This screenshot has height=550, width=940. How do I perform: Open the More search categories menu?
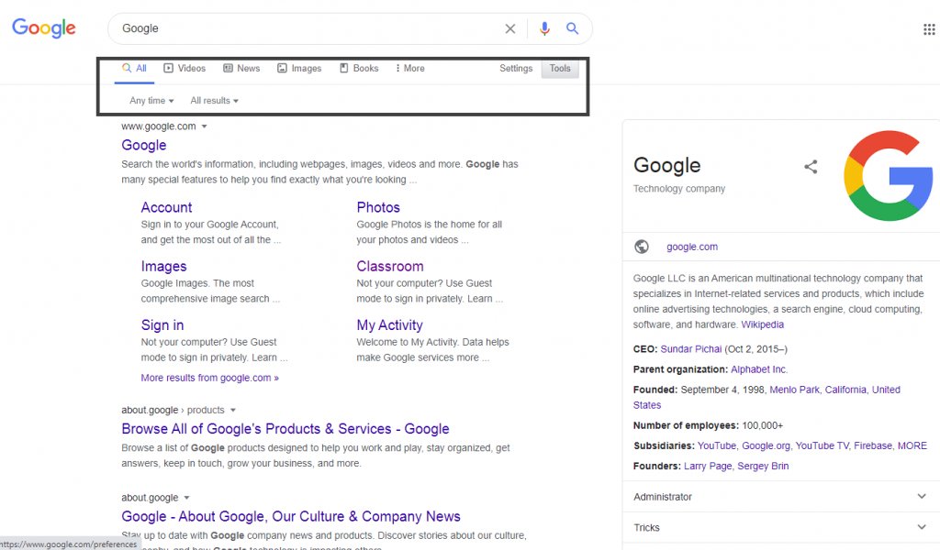410,68
